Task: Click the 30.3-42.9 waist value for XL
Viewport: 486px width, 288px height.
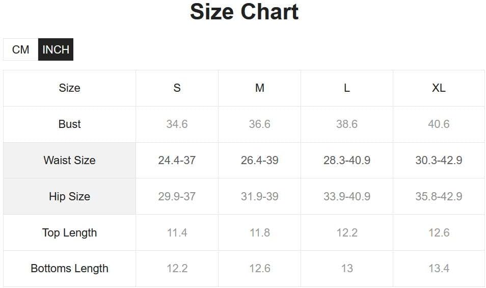Action: pos(439,160)
